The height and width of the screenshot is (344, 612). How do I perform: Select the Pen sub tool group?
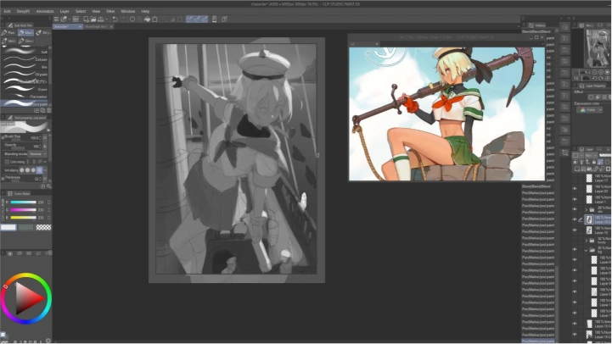[x=8, y=33]
